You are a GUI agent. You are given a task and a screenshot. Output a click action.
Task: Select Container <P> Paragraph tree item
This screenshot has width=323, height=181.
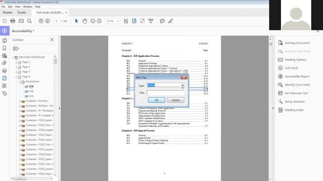tap(39, 111)
